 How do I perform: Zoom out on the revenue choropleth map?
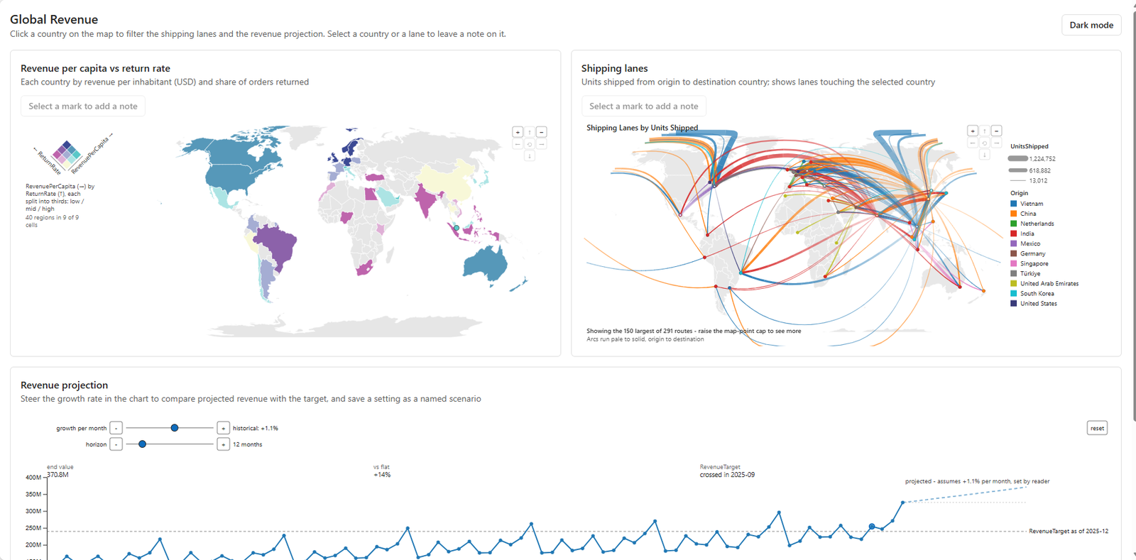point(542,132)
